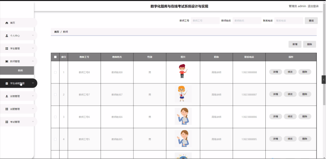Click the phone number 13823888885
The width and height of the screenshot is (326, 159).
[249, 139]
